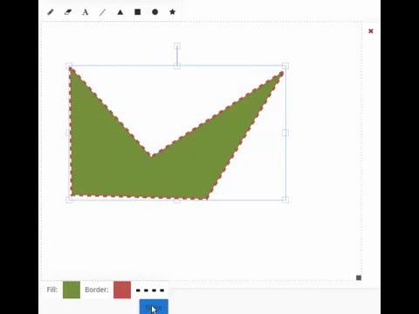Open the dashed border style dropdown

coord(150,290)
